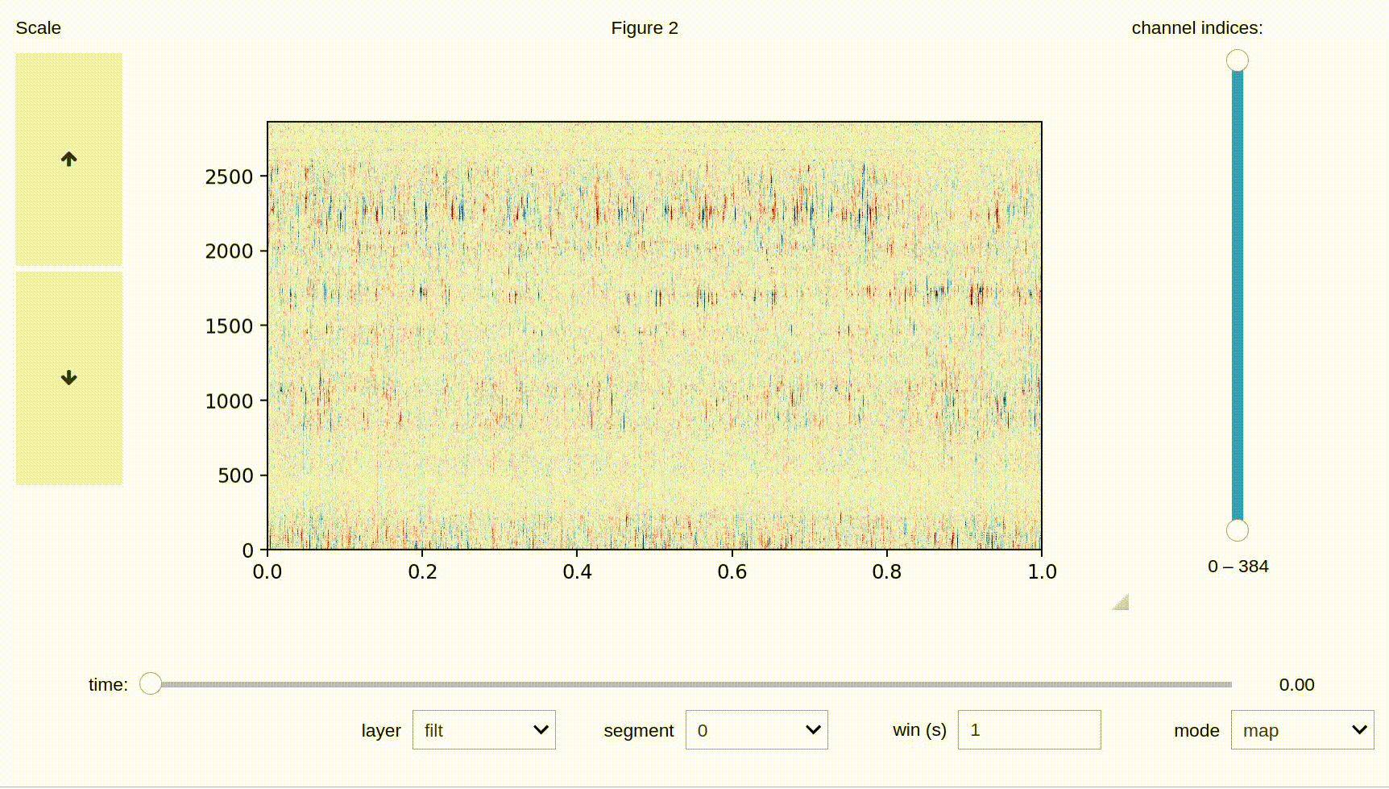This screenshot has width=1389, height=789.
Task: Click the Scale up arrow button
Action: click(x=68, y=159)
